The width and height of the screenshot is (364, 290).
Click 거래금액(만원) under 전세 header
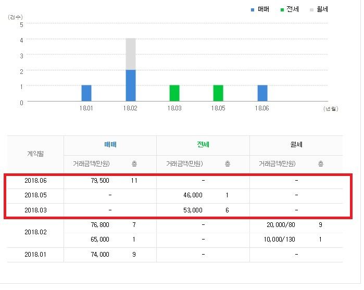184,164
